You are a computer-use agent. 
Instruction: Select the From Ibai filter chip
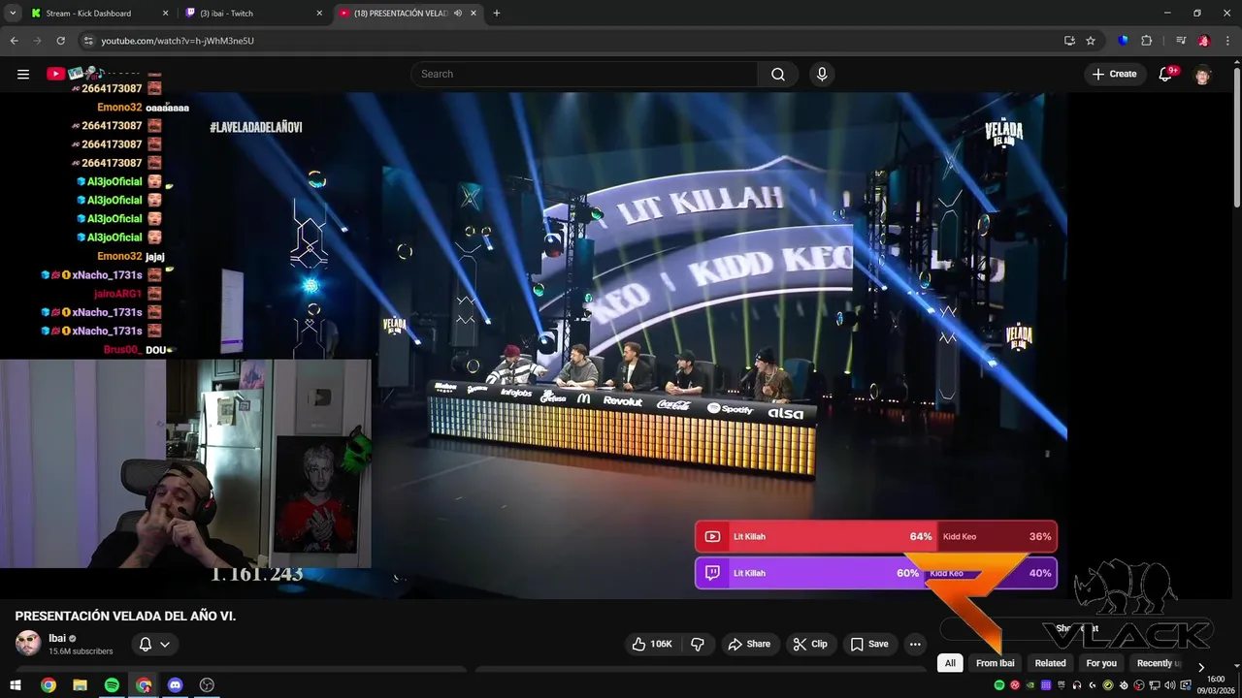[x=995, y=663]
